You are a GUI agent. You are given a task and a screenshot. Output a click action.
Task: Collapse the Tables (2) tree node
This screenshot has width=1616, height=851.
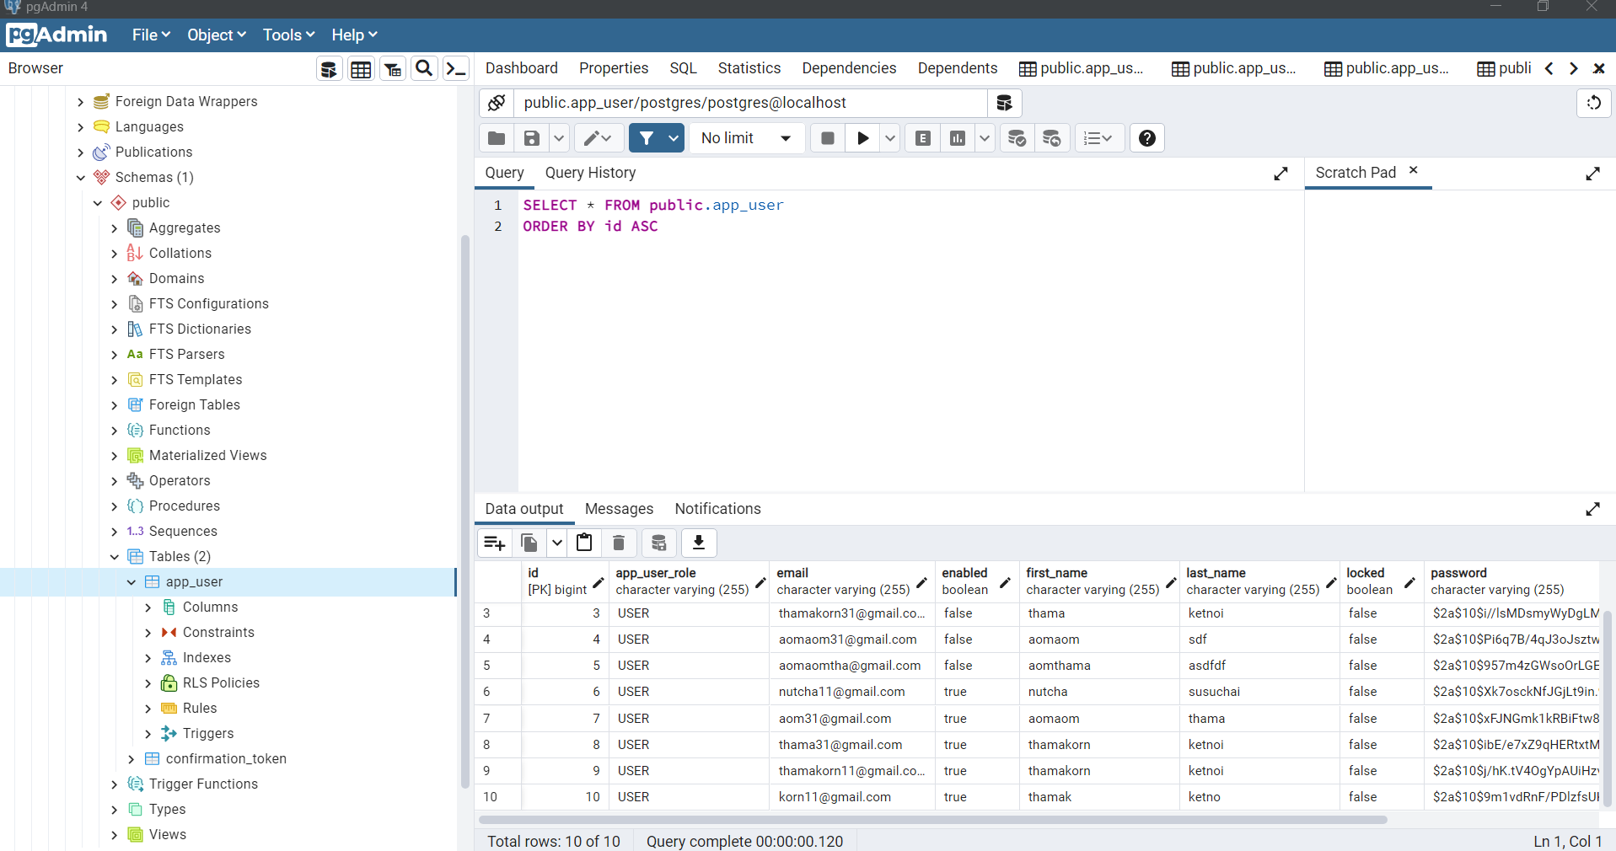pyautogui.click(x=115, y=557)
